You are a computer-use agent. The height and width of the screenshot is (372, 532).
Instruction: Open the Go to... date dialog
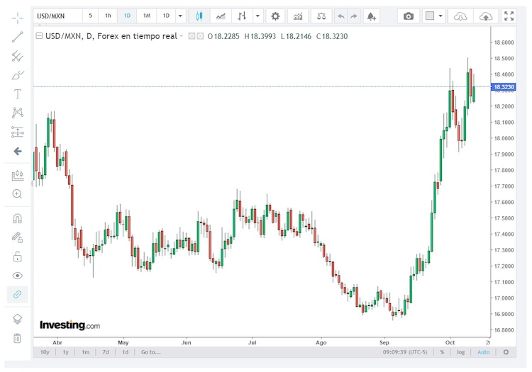[151, 352]
